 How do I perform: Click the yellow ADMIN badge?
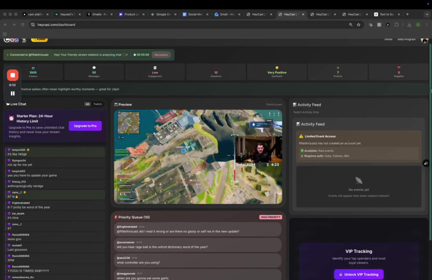(39, 39)
